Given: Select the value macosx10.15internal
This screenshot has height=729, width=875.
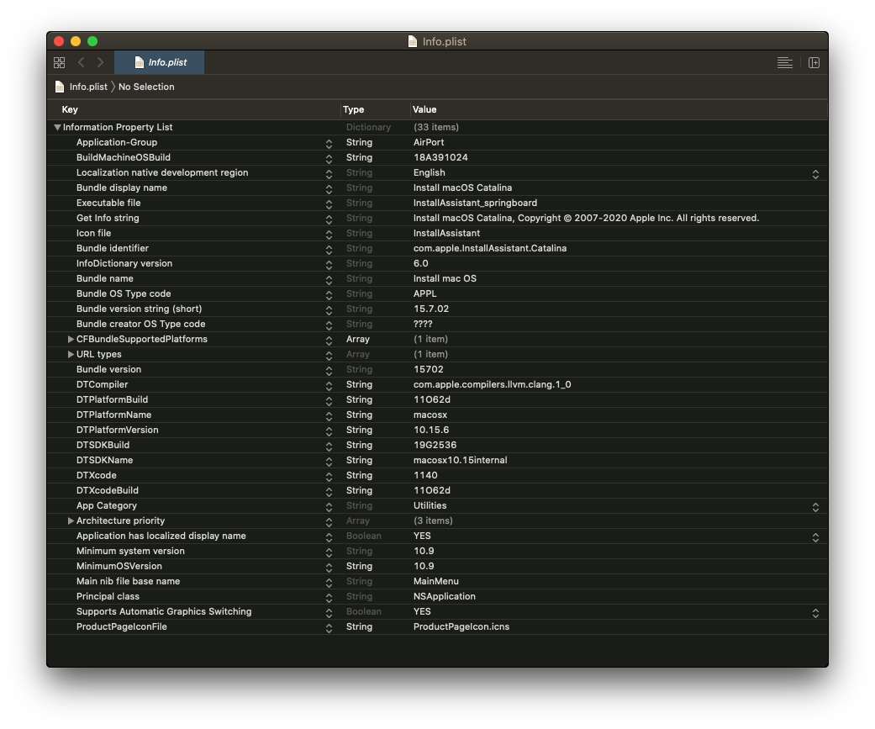Looking at the screenshot, I should tap(461, 460).
